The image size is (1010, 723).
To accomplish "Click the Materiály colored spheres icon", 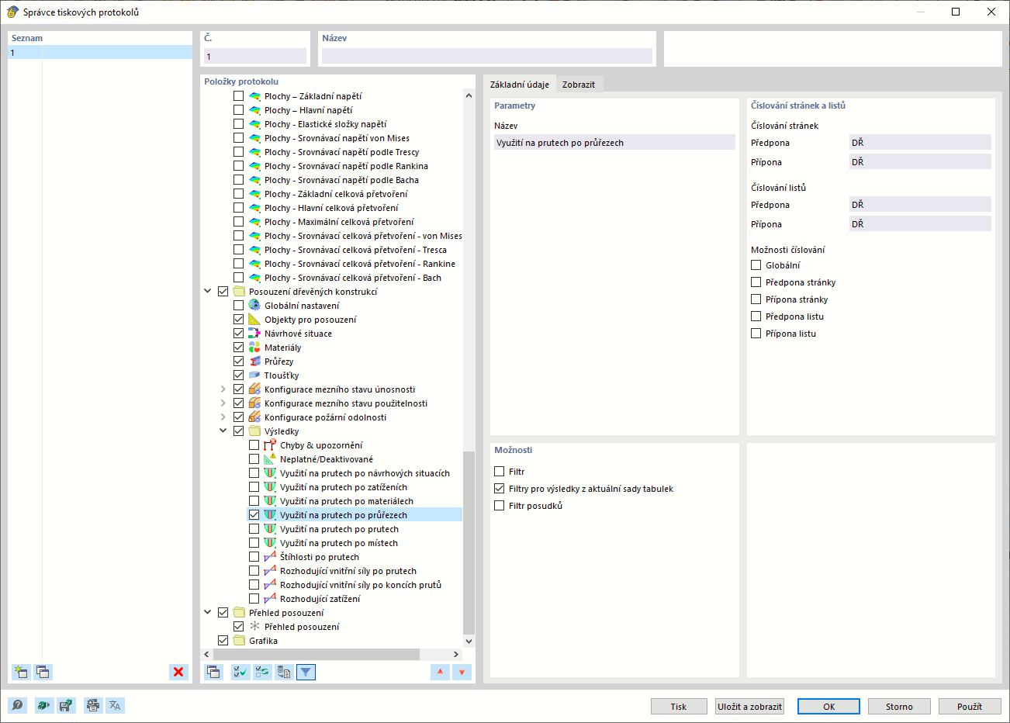I will pos(254,348).
